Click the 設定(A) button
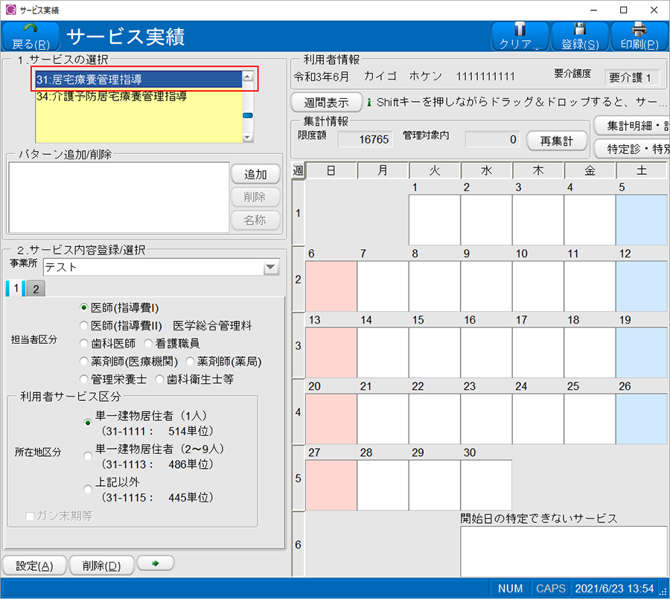This screenshot has width=670, height=599. tap(34, 566)
